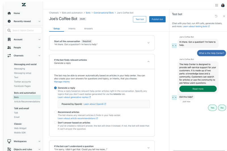
Task: Select the Recommend articles radio button
Action: click(x=55, y=112)
